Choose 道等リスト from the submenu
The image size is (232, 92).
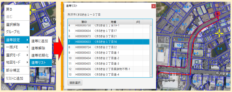(41, 63)
